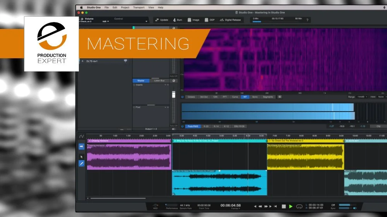
Task: Select 12th octave spectrum mode
Action: (215, 97)
